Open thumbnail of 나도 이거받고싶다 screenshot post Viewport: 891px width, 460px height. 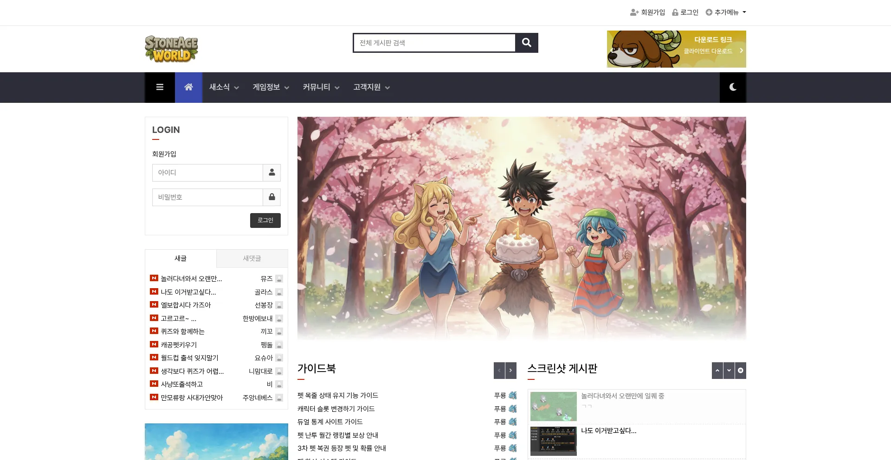[x=554, y=441]
